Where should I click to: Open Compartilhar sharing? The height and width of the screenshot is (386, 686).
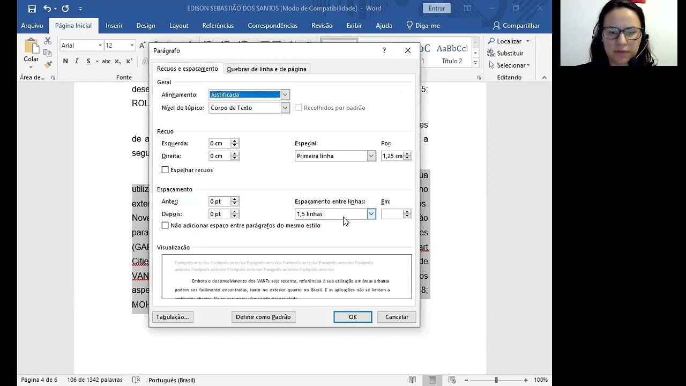tap(516, 25)
